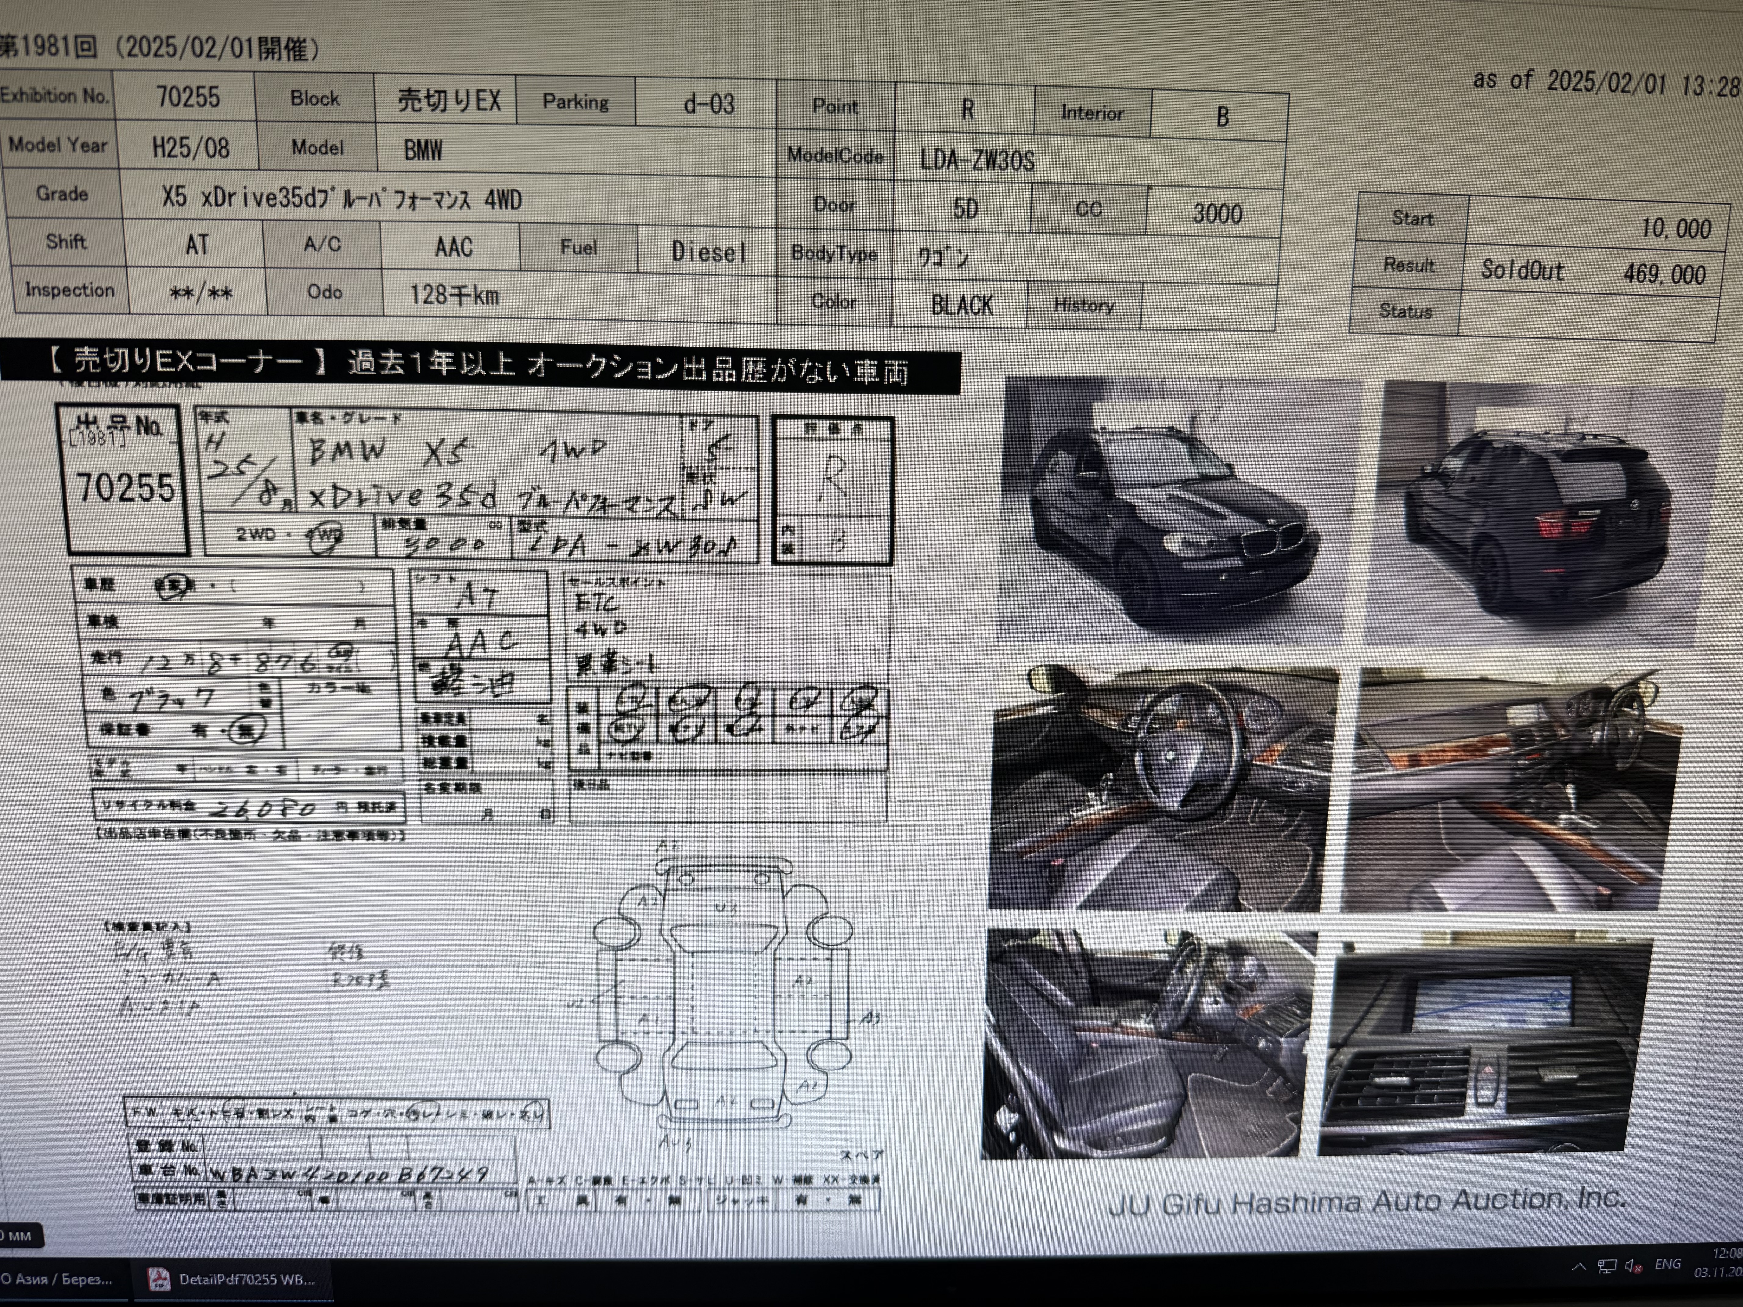
Task: Click the muted volume speaker icon
Action: [1633, 1267]
